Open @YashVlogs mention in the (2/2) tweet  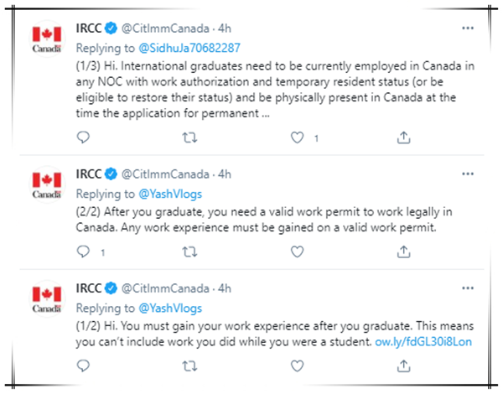tap(170, 194)
